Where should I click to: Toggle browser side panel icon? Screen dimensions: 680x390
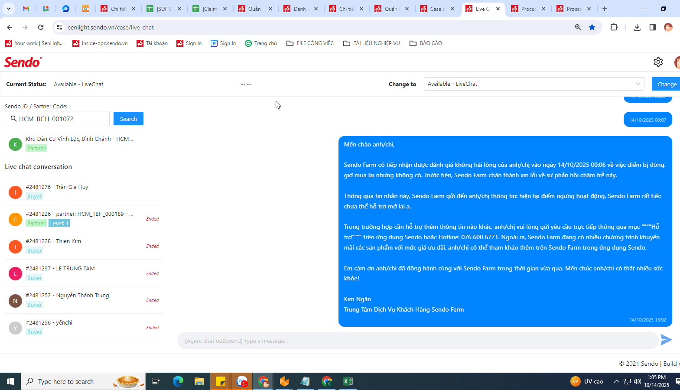(652, 27)
